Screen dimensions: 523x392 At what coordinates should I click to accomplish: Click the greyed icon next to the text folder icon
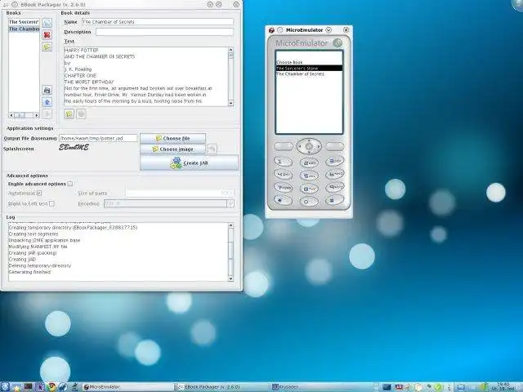[x=81, y=114]
